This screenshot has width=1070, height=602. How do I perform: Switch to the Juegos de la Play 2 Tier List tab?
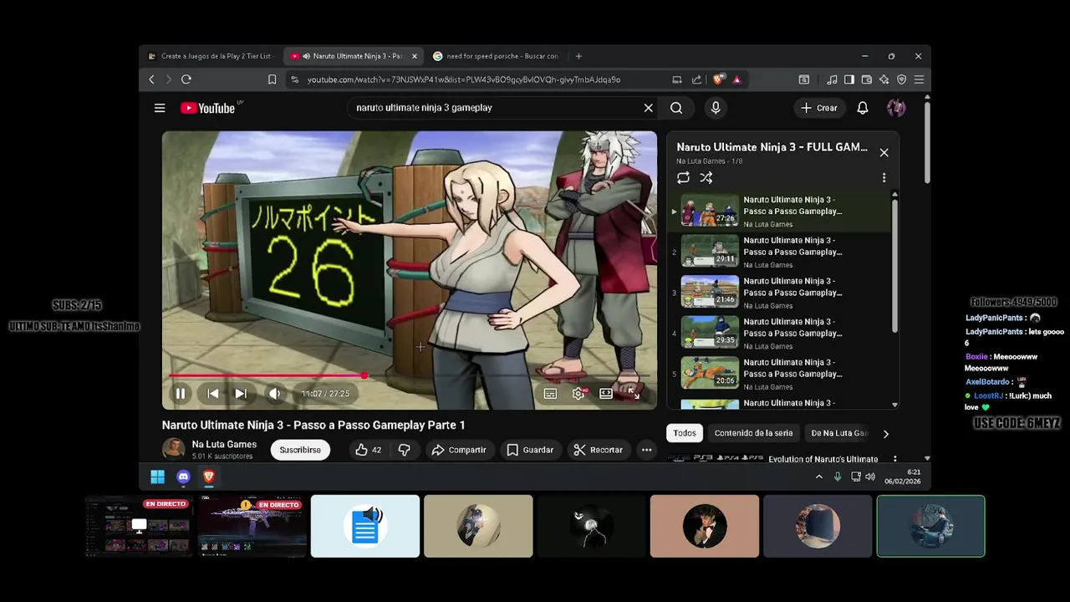210,56
